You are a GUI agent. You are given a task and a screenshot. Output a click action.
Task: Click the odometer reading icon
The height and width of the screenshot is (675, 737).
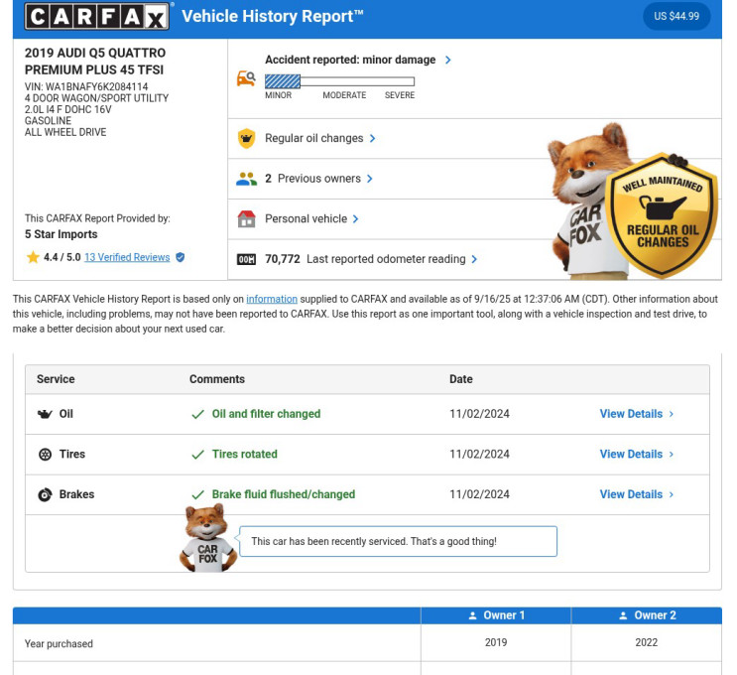246,259
